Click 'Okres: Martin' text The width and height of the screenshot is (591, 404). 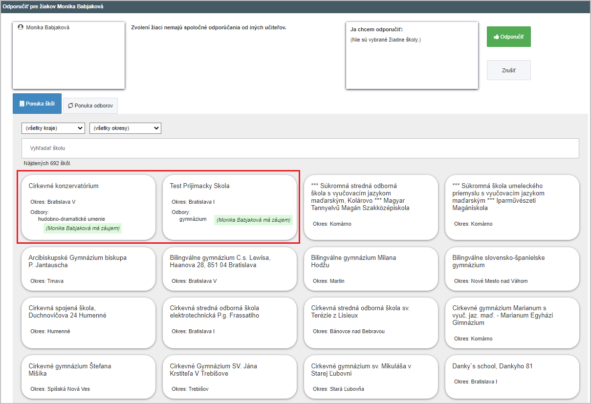[x=328, y=281]
